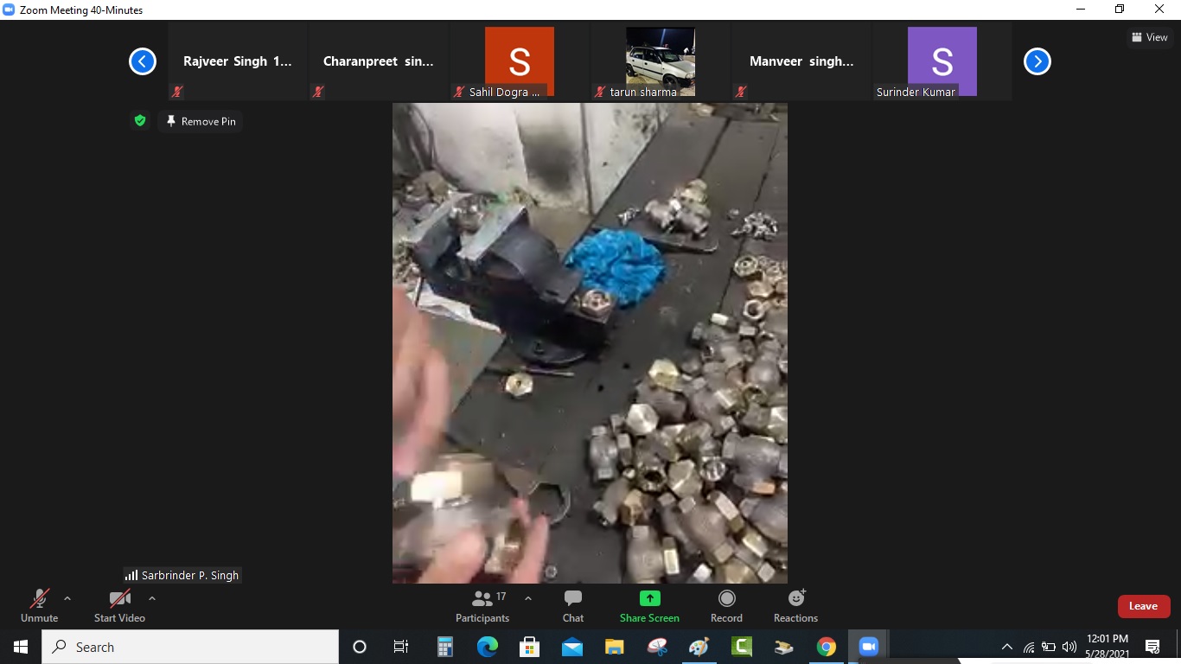Click the taskbar Search box
This screenshot has width=1181, height=664.
190,647
